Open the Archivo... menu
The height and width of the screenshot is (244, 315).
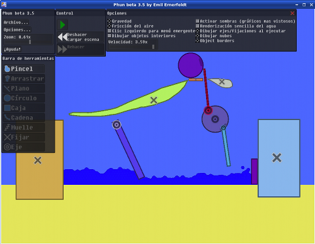16,22
